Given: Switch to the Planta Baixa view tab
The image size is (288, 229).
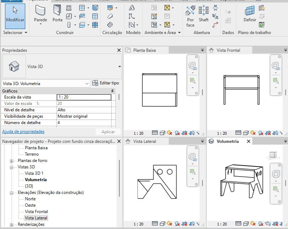Looking at the screenshot, I should point(145,50).
